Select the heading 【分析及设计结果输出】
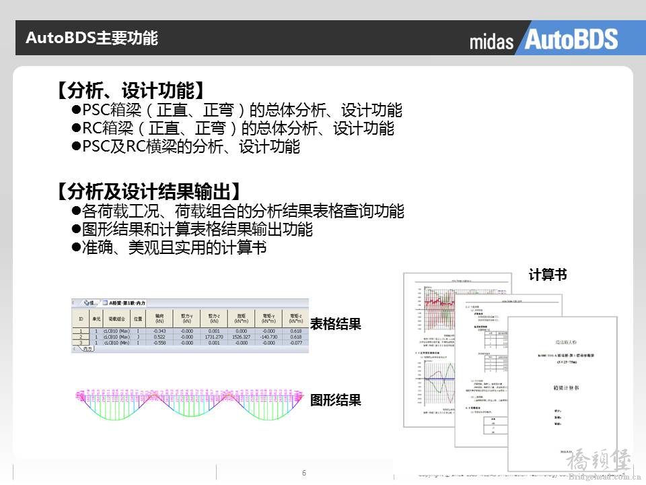646x485 pixels. click(149, 191)
